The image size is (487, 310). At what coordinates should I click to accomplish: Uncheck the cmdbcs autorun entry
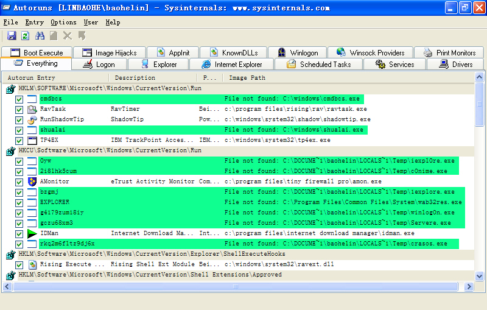tap(19, 99)
